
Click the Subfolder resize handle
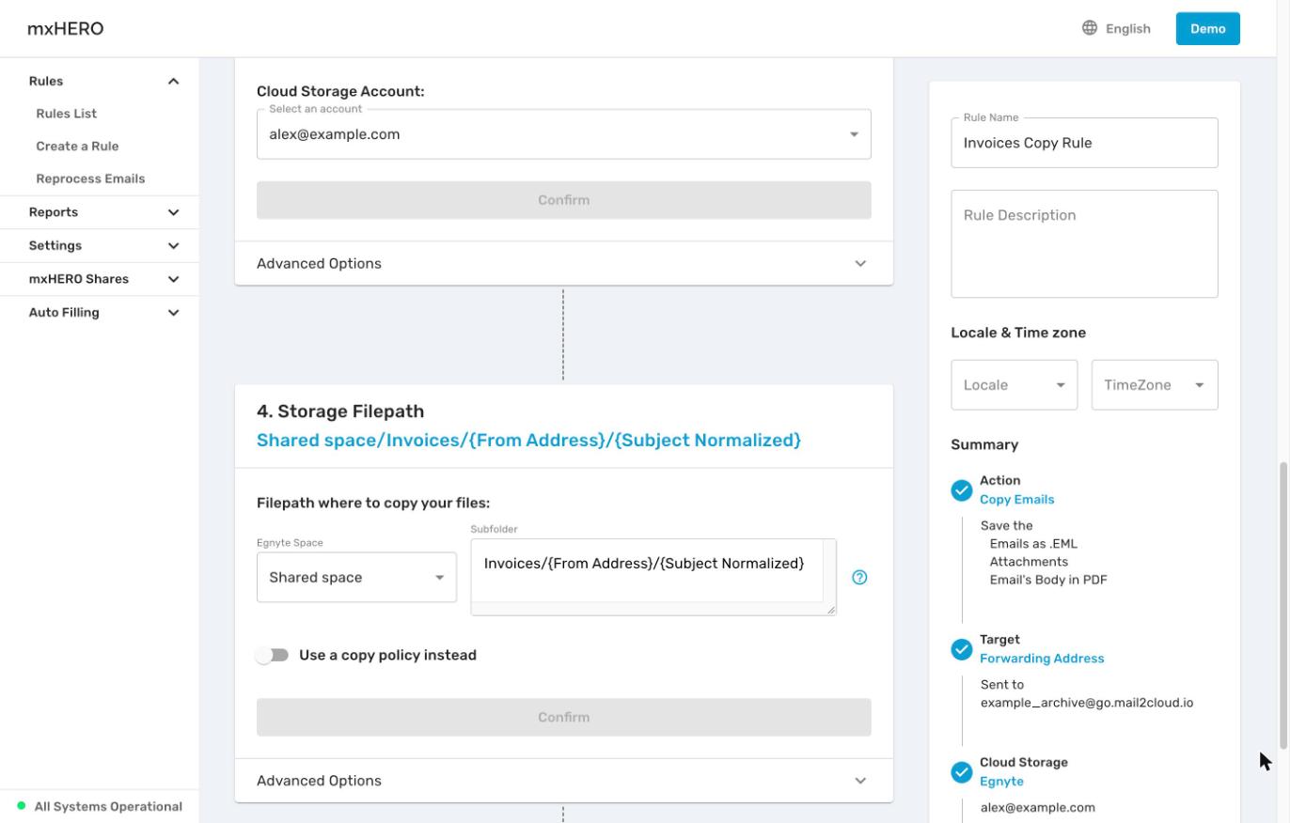831,610
